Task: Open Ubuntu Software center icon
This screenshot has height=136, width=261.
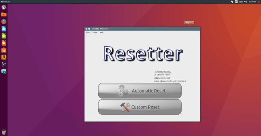Action: click(4, 50)
